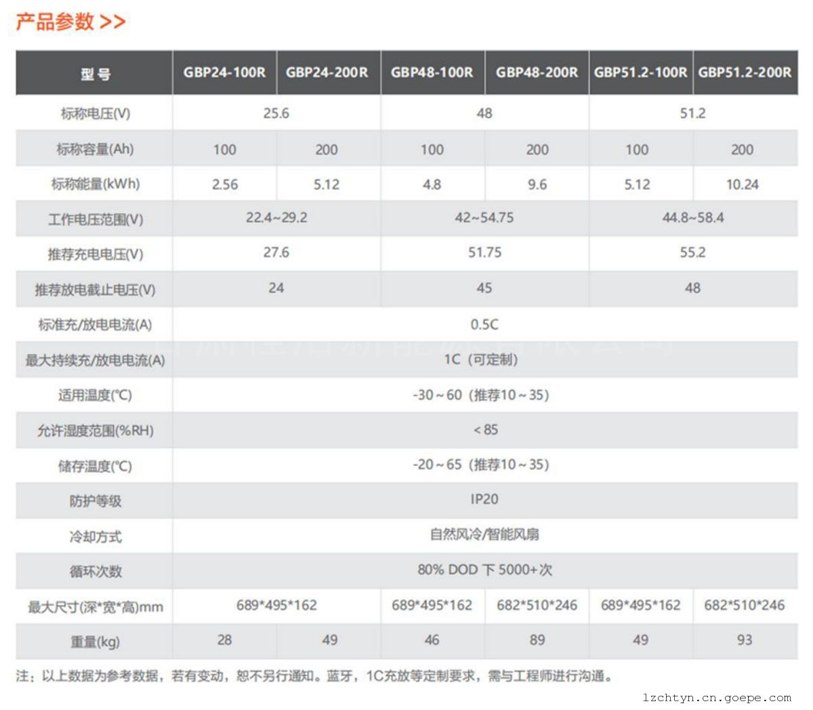Click the IP20 value cell
The image size is (813, 710).
[x=484, y=500]
